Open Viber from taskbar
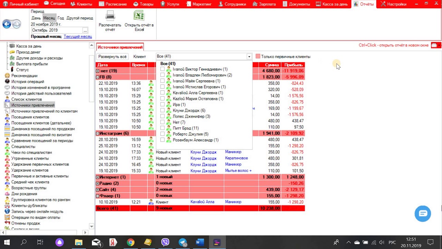442x249 pixels. point(165,242)
